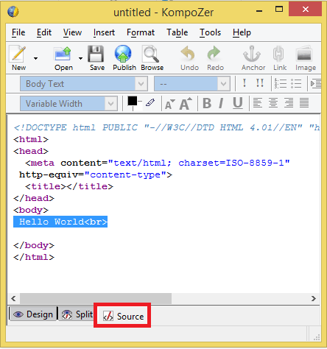Expand the arrow next to the Open button

coord(80,58)
